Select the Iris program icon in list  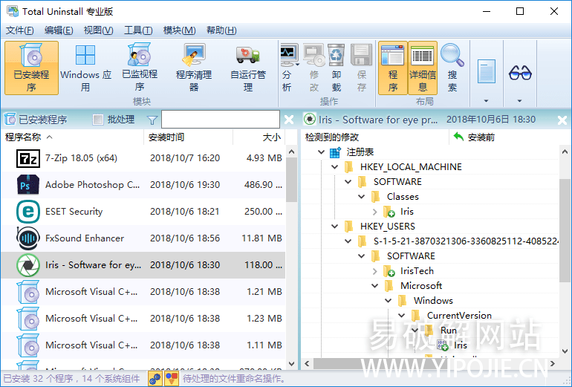coord(28,265)
